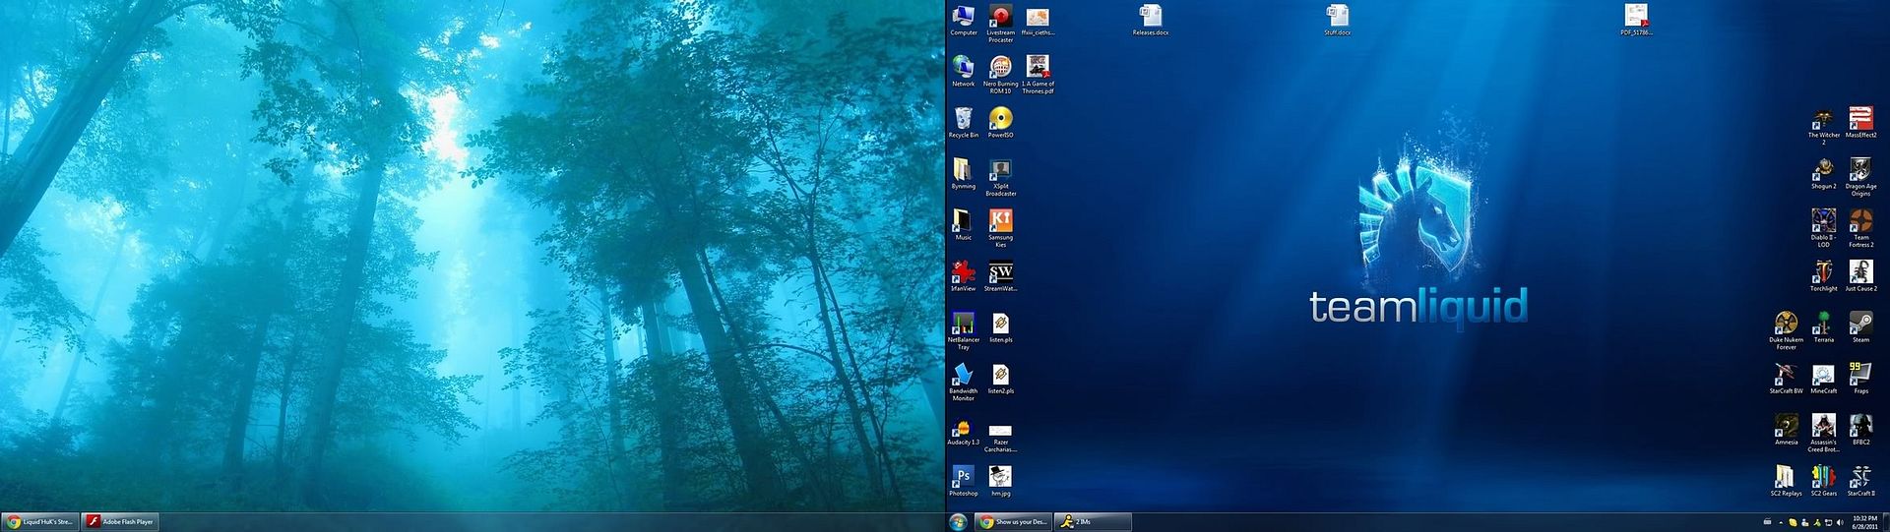The image size is (1890, 532).
Task: Launch Shogun 2 game
Action: 1823,174
